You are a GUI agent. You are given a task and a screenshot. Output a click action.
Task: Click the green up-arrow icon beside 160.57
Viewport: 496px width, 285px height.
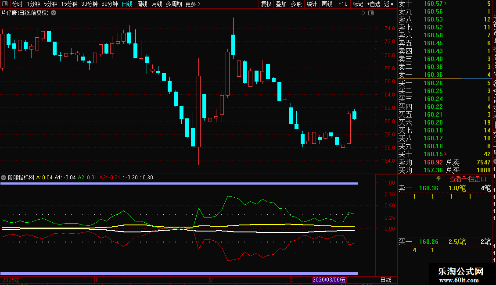coord(446,4)
